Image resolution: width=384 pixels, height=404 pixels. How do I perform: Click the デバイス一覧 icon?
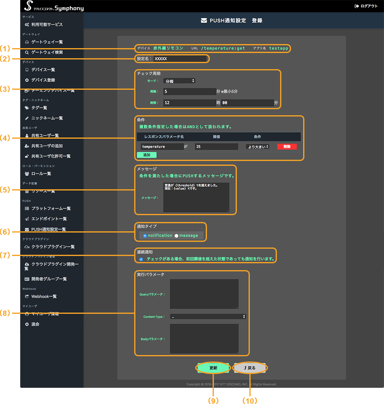pos(27,70)
